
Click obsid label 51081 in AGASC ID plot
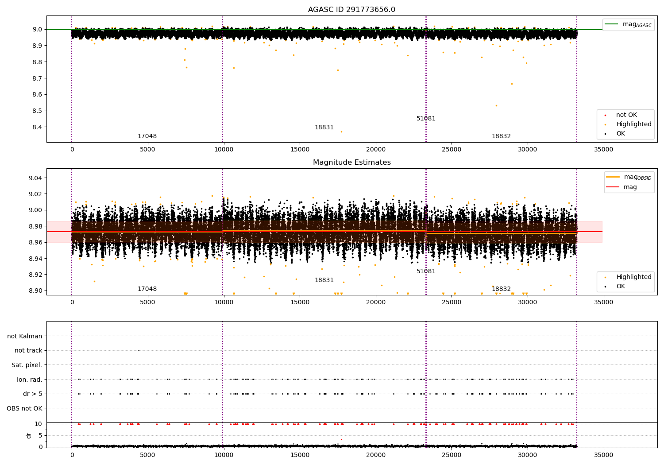coord(426,119)
